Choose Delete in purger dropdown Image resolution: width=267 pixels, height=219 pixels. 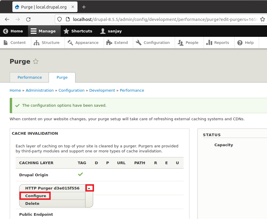[x=32, y=203]
